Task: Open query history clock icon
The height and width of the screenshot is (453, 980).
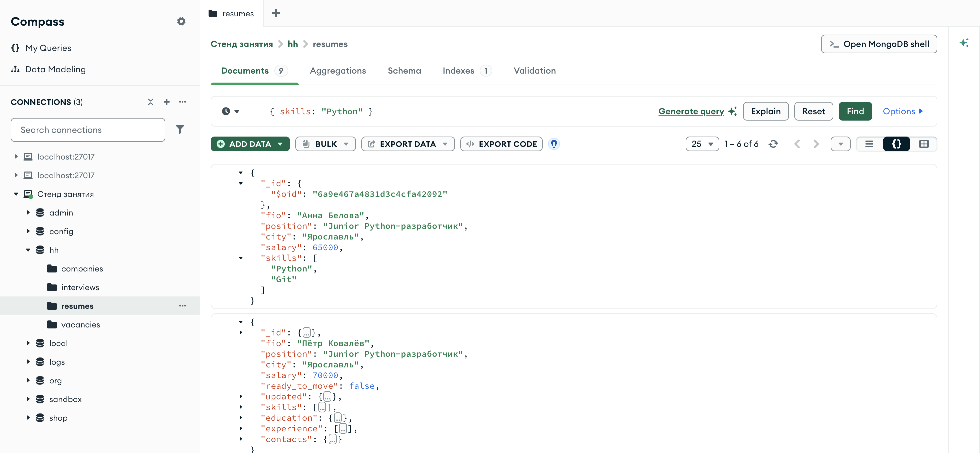Action: [x=231, y=111]
